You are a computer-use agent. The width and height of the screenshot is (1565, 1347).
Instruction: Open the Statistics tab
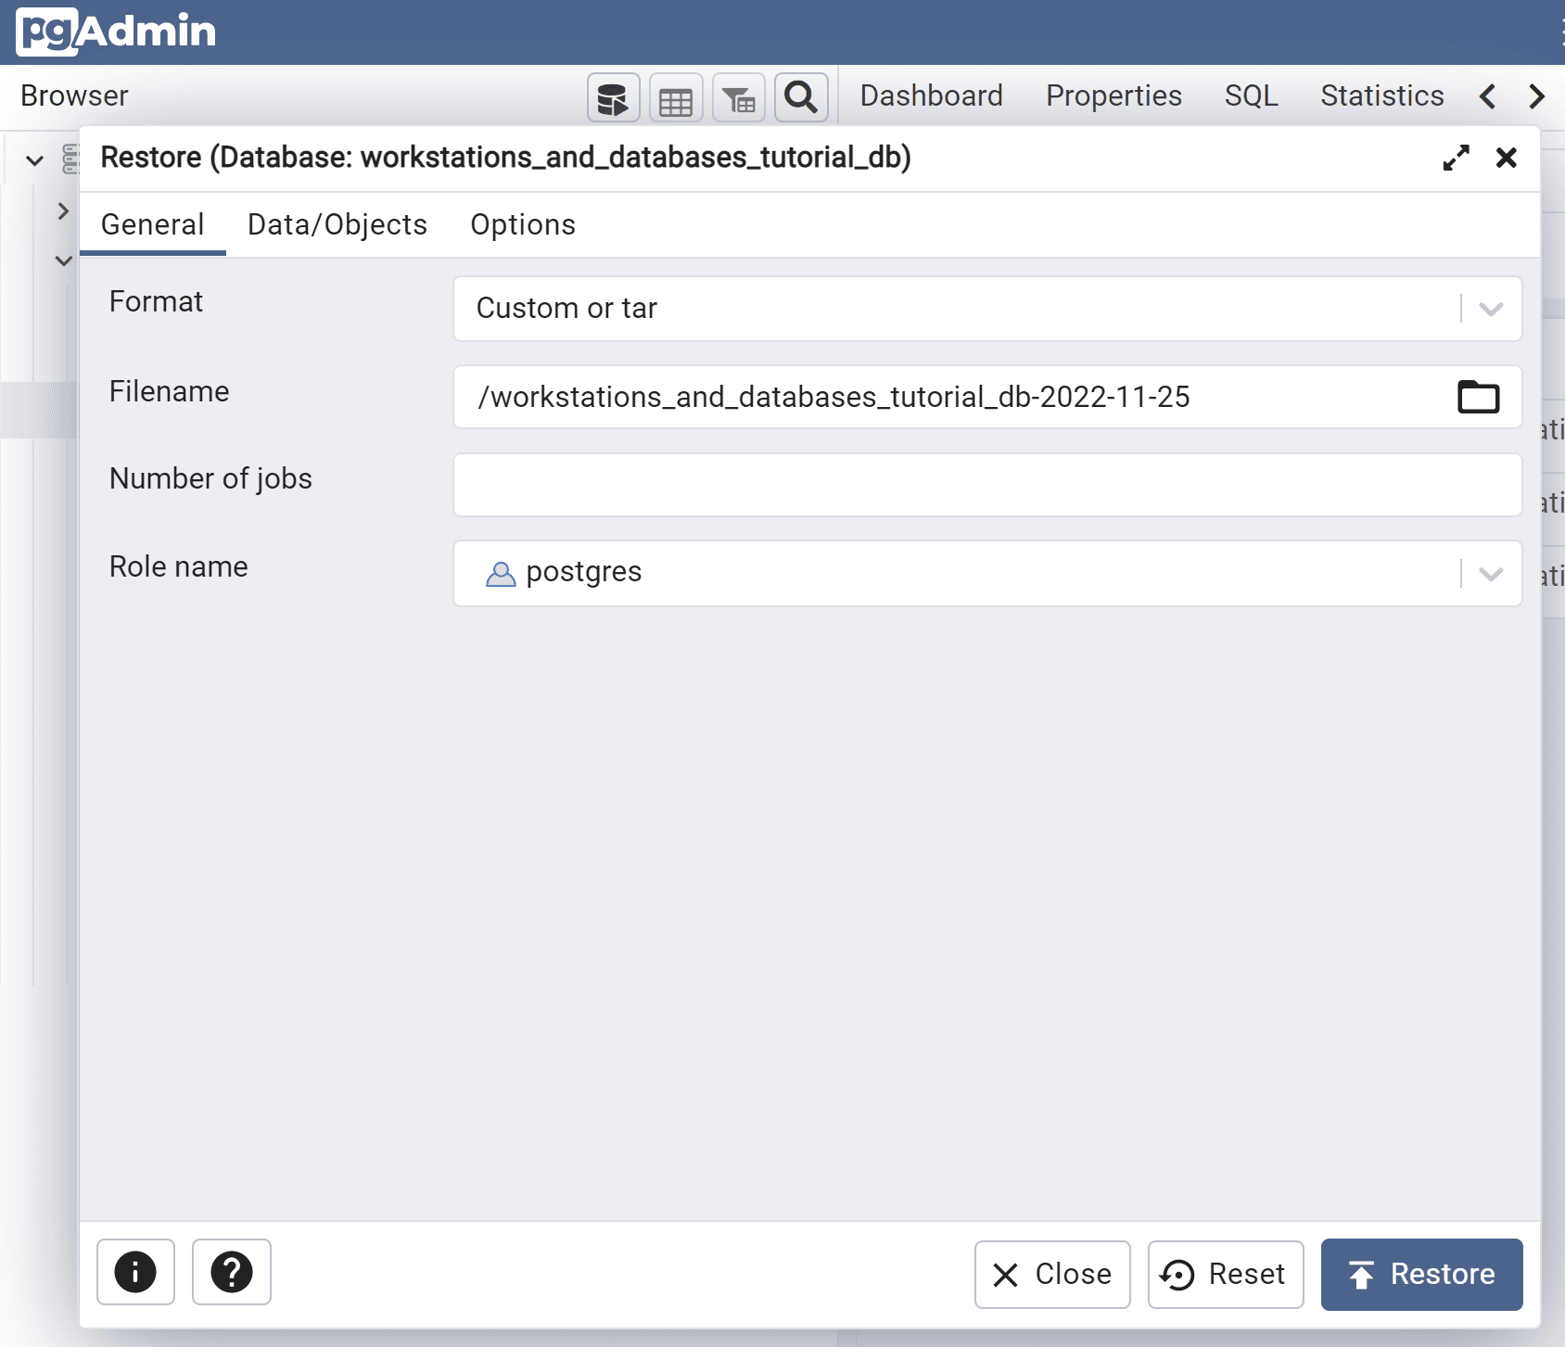coord(1381,96)
